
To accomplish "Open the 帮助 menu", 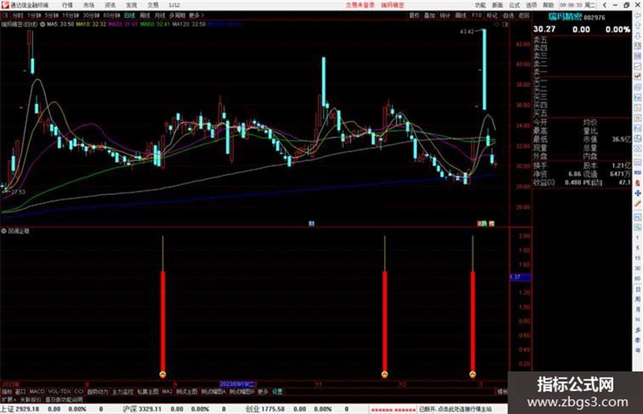I will 548,5.
